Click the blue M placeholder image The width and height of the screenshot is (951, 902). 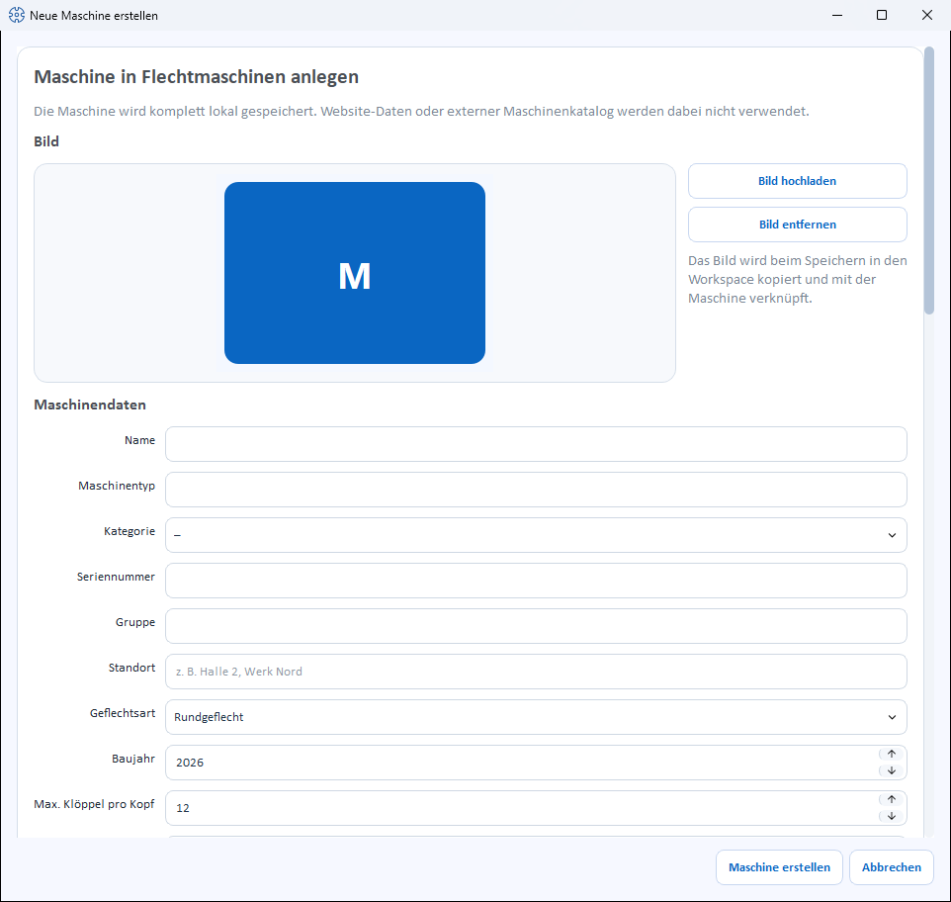point(355,273)
